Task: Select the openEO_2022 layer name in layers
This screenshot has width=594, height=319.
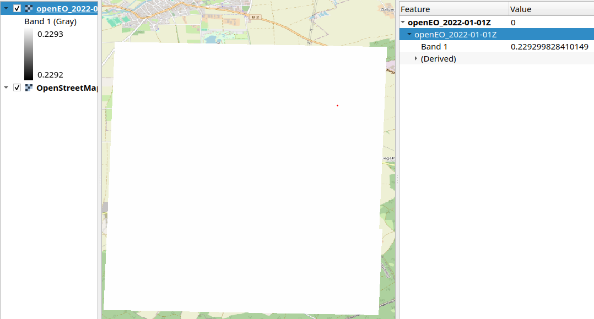Action: (x=67, y=9)
